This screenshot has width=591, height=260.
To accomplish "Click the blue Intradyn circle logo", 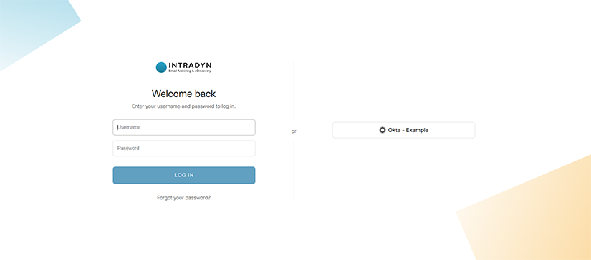I will (x=161, y=67).
